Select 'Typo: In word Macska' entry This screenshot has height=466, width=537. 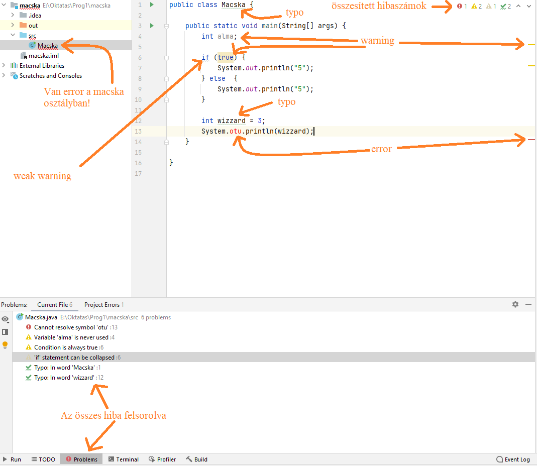pos(274,368)
